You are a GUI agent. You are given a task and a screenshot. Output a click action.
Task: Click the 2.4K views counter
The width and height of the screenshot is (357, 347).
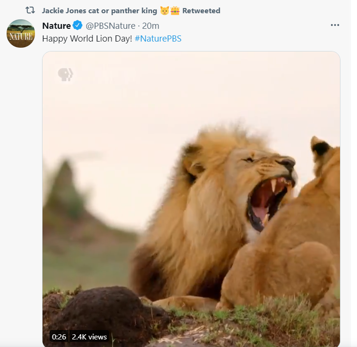click(89, 337)
